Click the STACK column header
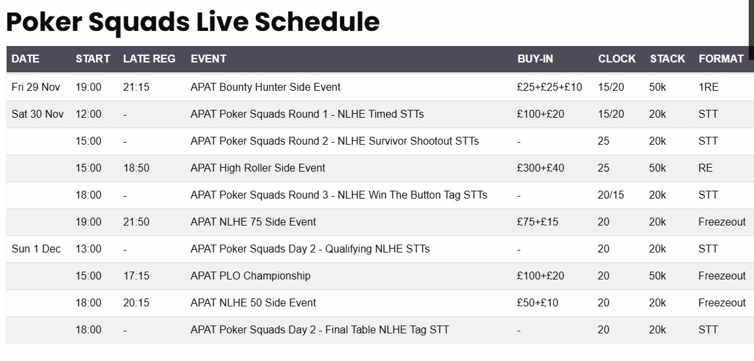 667,59
